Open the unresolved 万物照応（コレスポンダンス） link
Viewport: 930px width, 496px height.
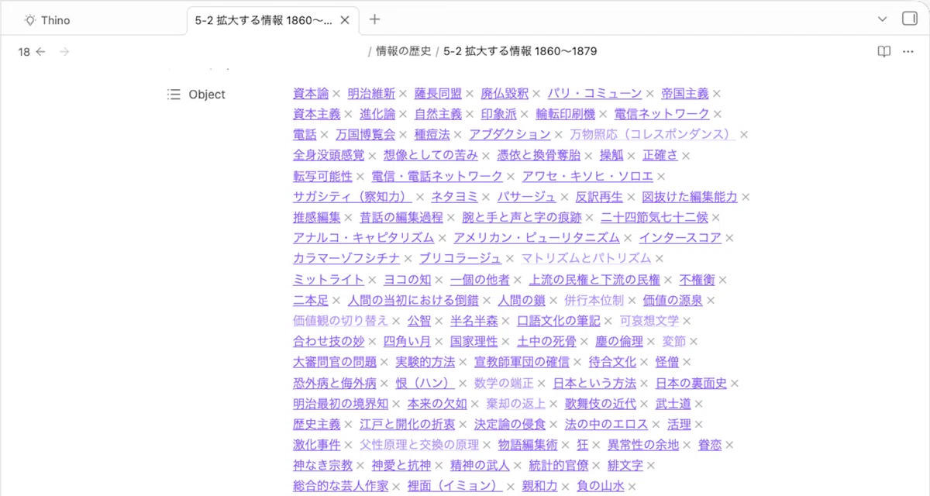click(x=653, y=135)
